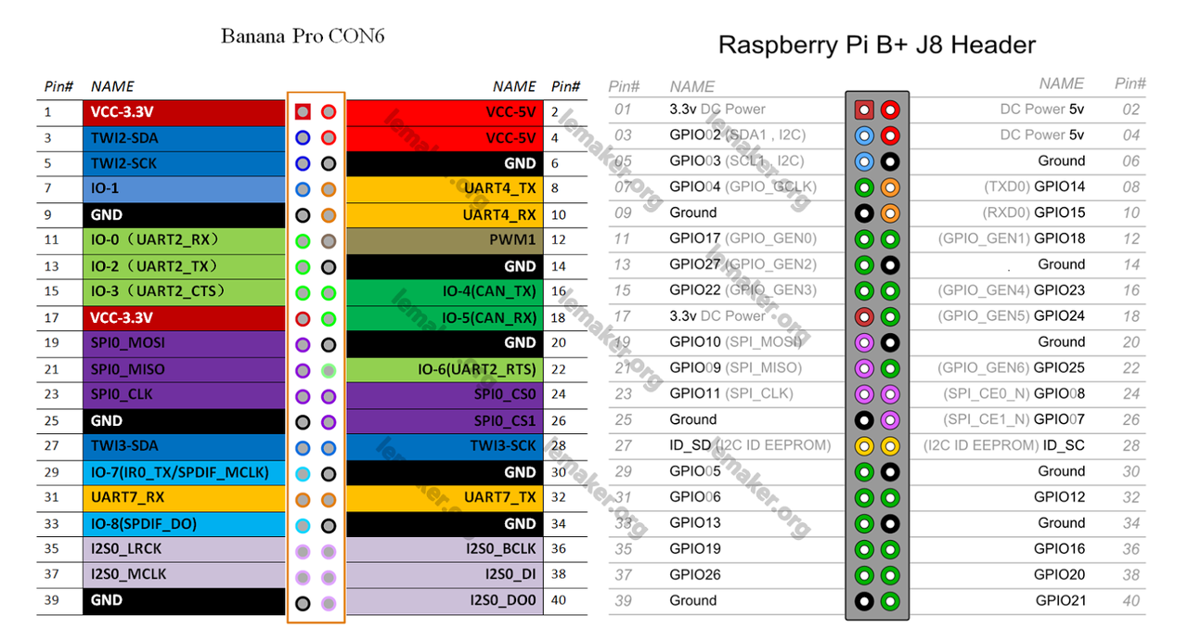Click the GPIO26 label on pin 37
This screenshot has height=641, width=1188.
(695, 575)
